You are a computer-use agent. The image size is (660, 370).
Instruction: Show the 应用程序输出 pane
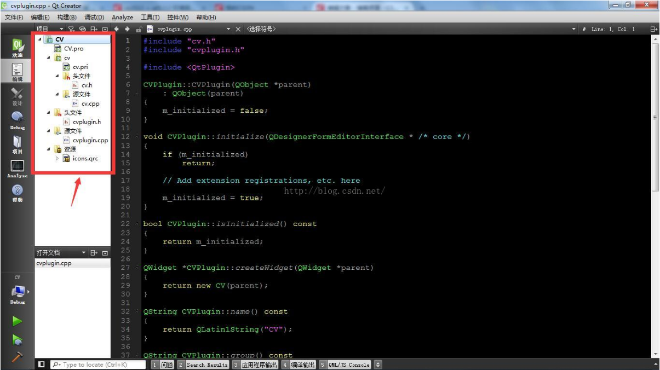[x=255, y=365]
